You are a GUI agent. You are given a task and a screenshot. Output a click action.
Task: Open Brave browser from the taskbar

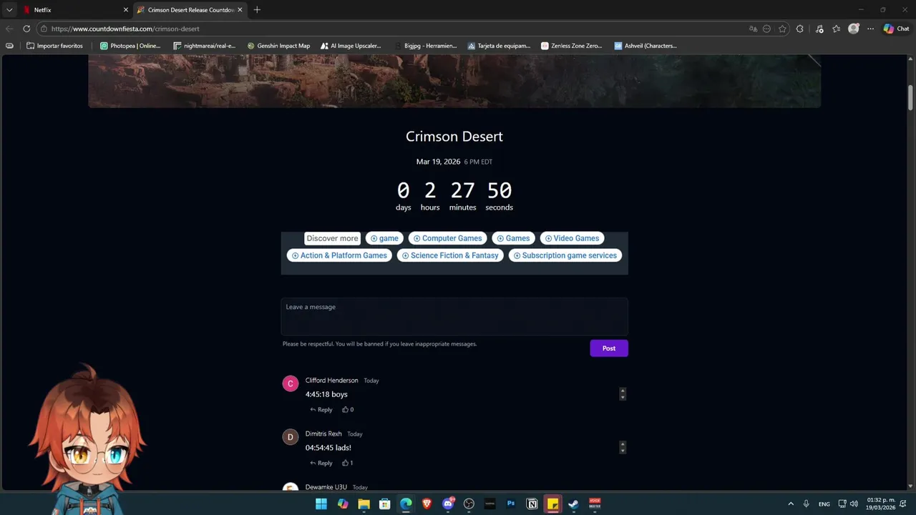click(x=427, y=504)
